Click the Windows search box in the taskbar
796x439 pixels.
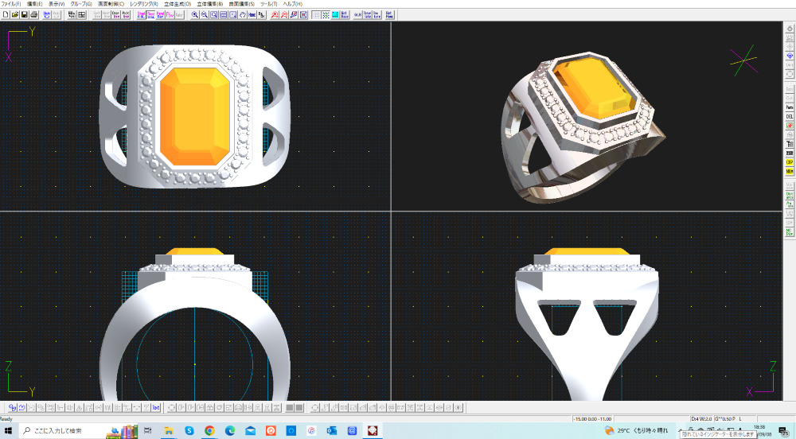(64, 430)
